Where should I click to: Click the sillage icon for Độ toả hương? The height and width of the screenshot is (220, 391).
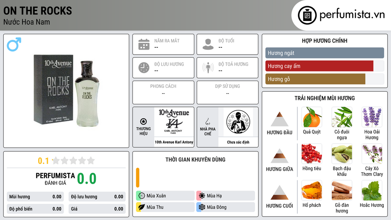pos(208,68)
